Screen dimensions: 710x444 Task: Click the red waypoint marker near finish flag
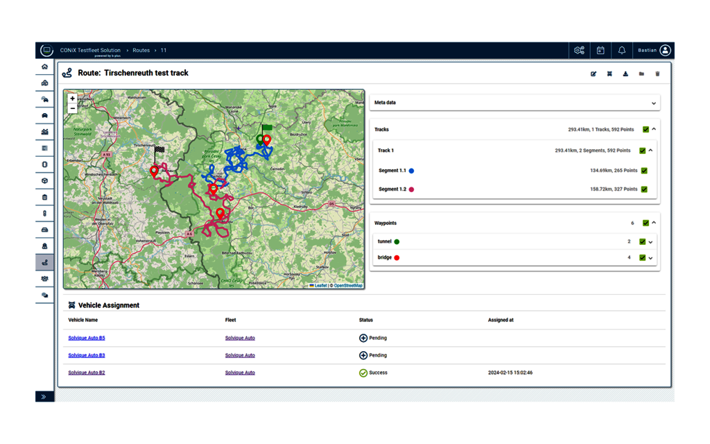tap(154, 171)
